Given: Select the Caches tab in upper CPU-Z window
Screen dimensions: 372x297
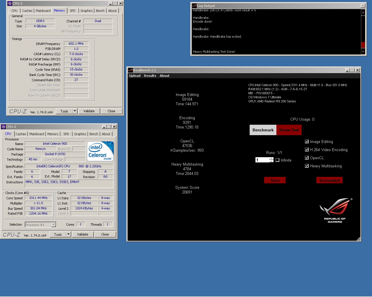Looking at the screenshot, I should coord(27,11).
